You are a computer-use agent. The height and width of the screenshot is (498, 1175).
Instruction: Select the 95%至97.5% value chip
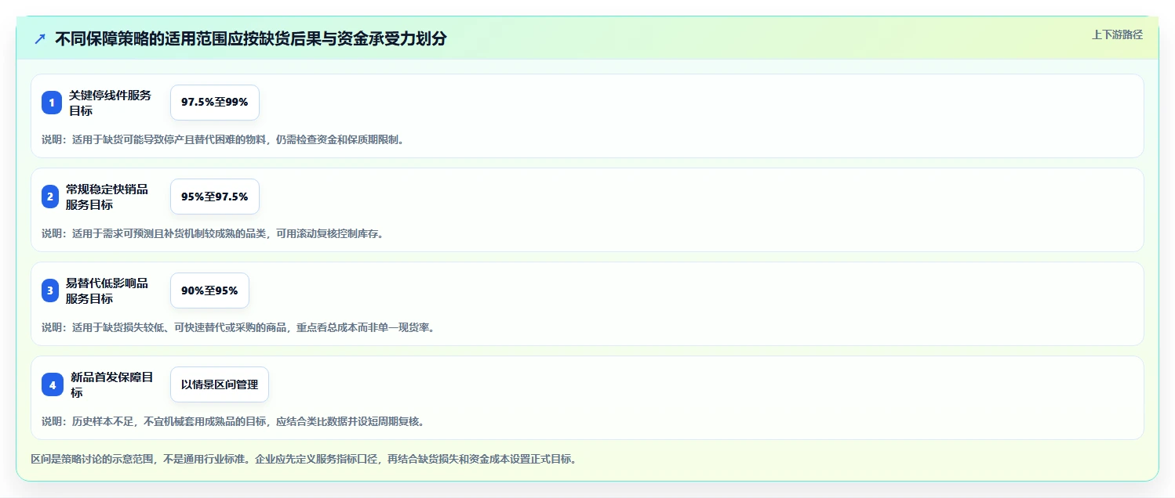pyautogui.click(x=215, y=197)
